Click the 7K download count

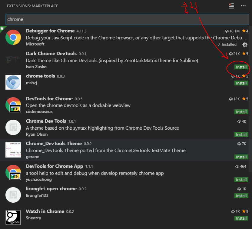tap(242, 144)
